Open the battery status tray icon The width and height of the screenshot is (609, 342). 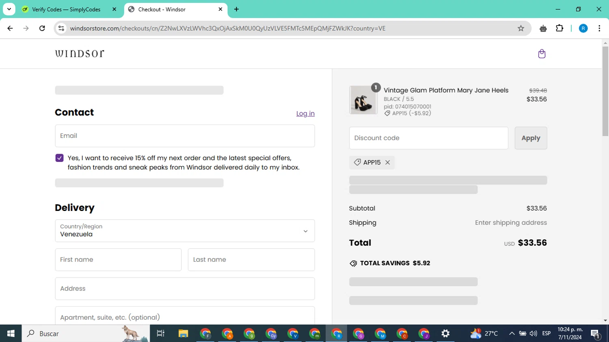coord(523,333)
